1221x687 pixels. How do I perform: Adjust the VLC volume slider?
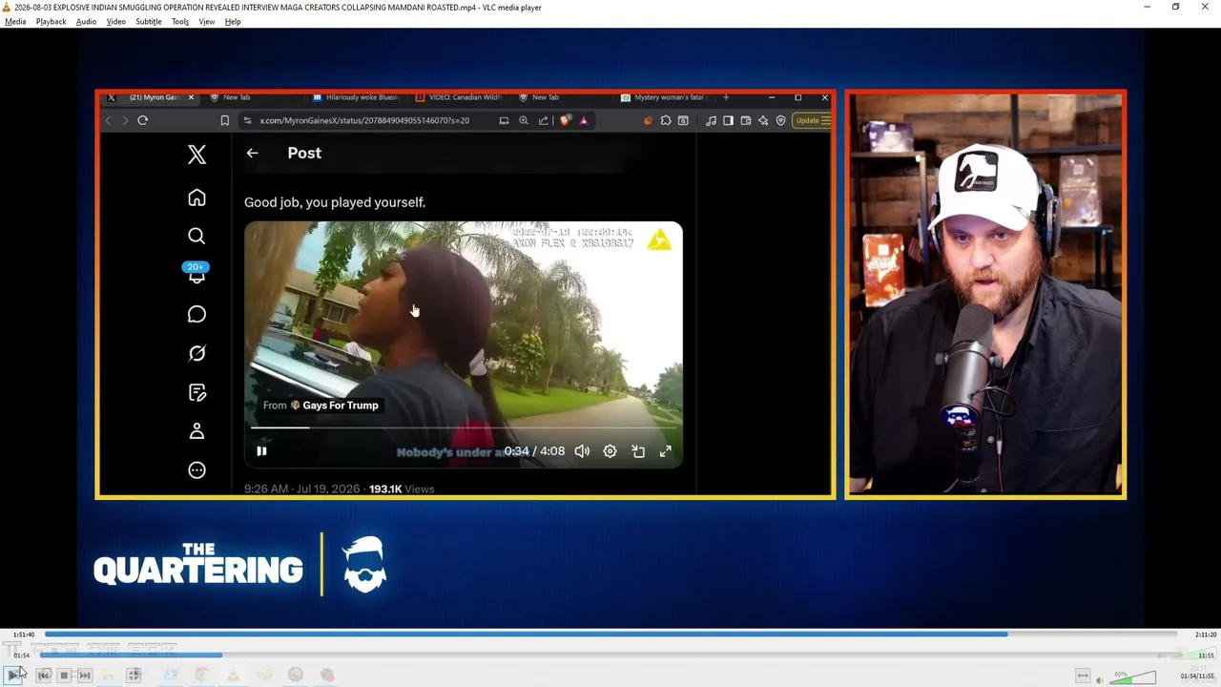[1132, 677]
